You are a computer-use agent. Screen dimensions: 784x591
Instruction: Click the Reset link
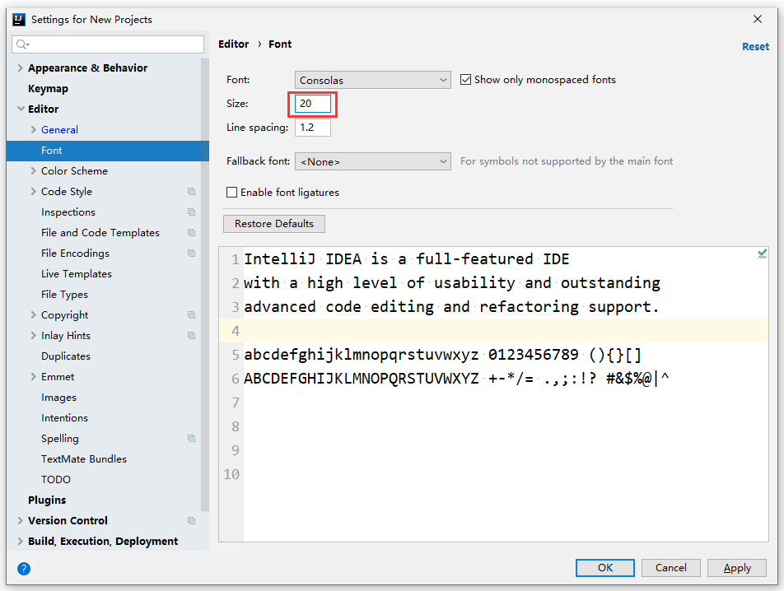(755, 46)
